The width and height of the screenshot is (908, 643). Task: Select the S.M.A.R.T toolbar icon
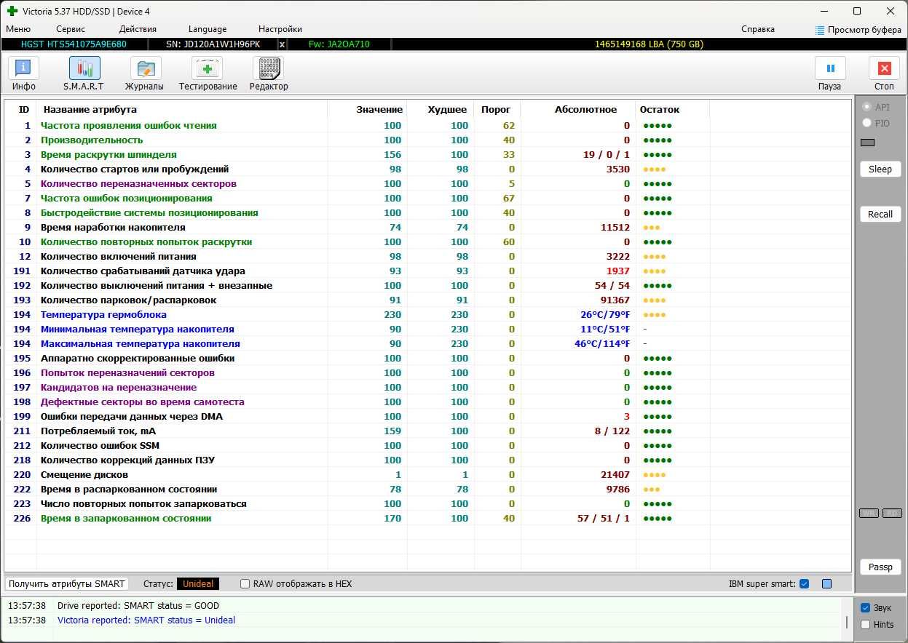84,68
